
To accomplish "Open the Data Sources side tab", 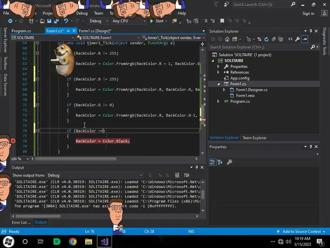I will tap(5, 85).
